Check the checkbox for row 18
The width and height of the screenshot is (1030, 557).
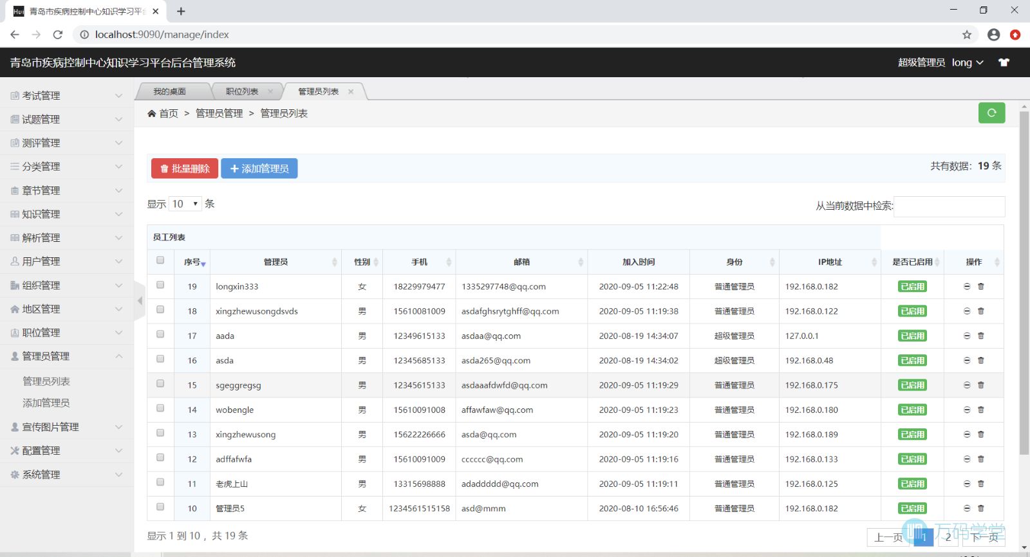point(160,309)
